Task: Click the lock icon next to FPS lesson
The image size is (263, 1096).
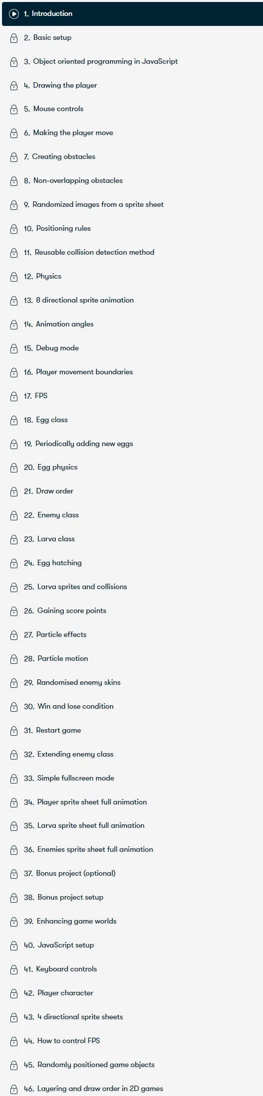Action: point(14,396)
